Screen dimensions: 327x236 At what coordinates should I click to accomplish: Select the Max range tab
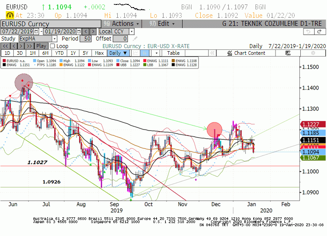(x=99, y=53)
